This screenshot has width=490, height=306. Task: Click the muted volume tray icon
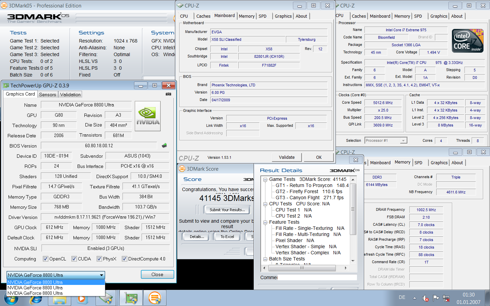[425, 298]
